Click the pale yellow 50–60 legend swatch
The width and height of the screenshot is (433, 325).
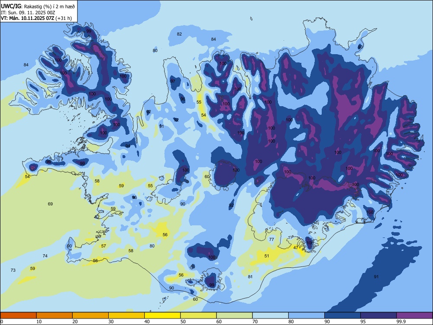pos(199,315)
